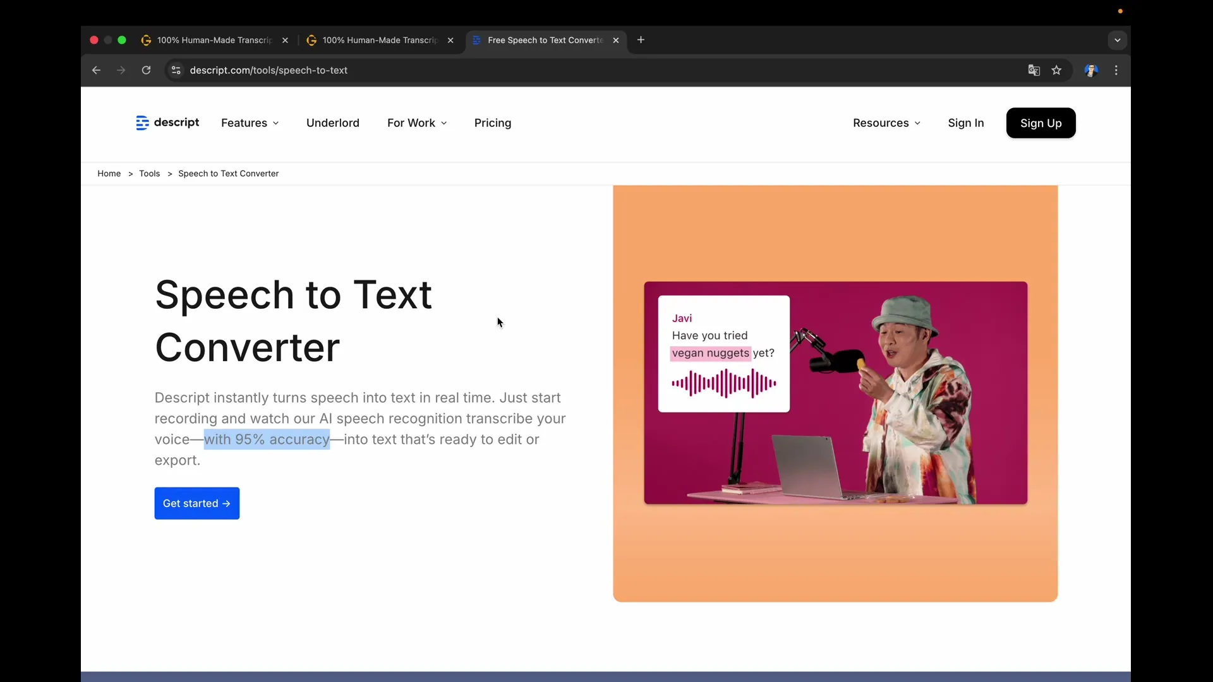Bookmark this page with the star icon
Viewport: 1213px width, 682px height.
(1057, 70)
